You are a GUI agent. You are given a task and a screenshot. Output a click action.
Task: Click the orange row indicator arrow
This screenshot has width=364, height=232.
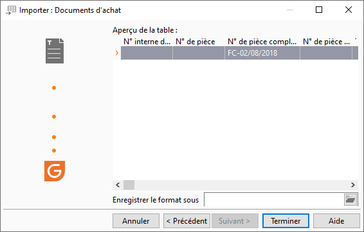coord(117,53)
